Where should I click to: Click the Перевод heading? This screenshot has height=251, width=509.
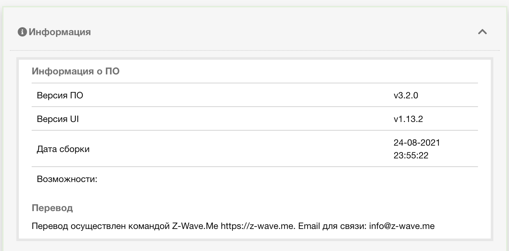coord(52,208)
